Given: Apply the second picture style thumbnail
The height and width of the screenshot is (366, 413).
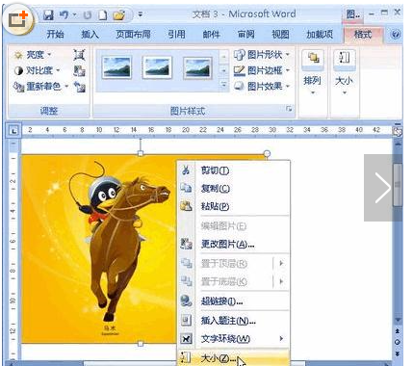Looking at the screenshot, I should tap(157, 67).
